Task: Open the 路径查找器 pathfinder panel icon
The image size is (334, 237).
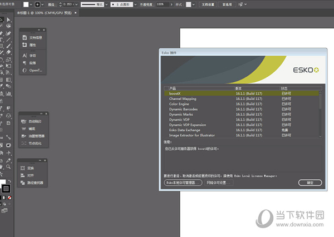Action: 23,182
